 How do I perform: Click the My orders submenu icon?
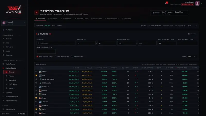(6, 80)
